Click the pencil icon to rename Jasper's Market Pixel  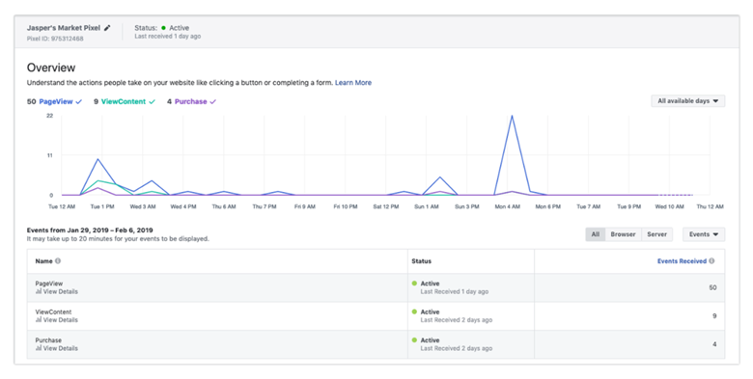point(107,28)
